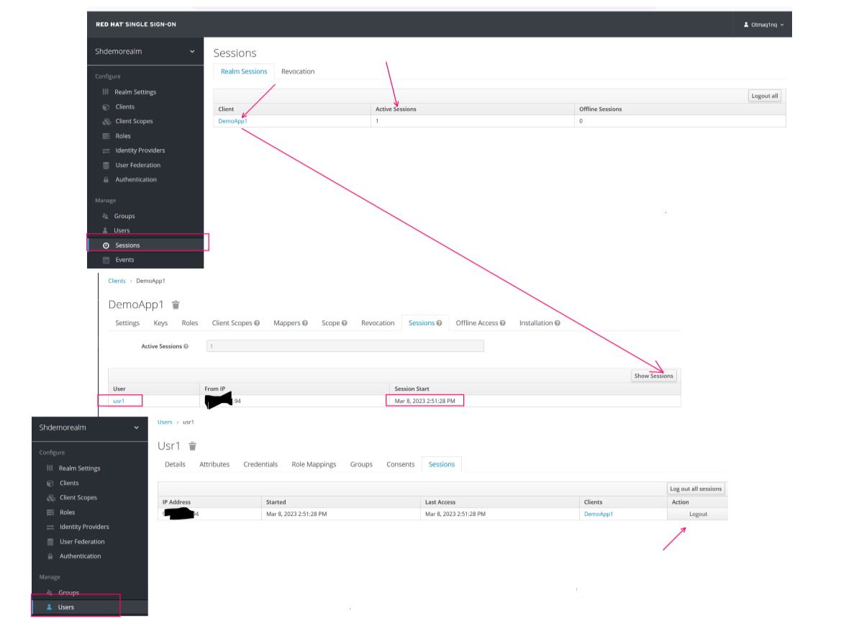Image resolution: width=841 pixels, height=618 pixels.
Task: Open the Credentials tab for Usr1
Action: 260,464
